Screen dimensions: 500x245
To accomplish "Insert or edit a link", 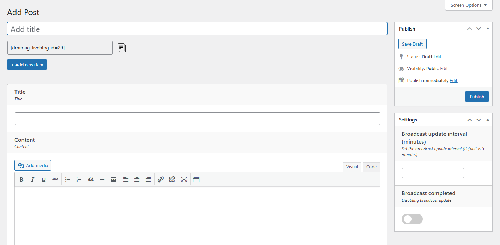I will coord(160,179).
